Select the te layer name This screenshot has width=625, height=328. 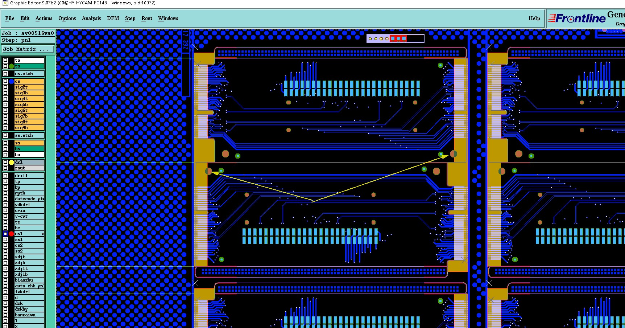[29, 222]
